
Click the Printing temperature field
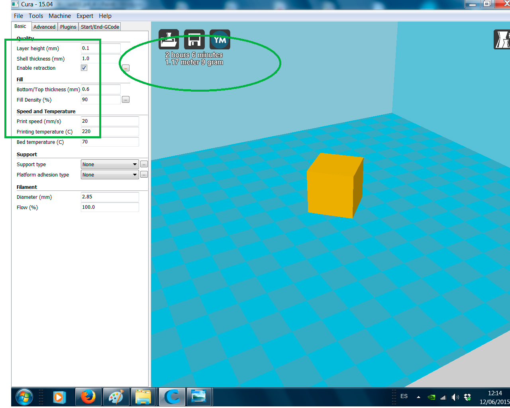pos(110,131)
